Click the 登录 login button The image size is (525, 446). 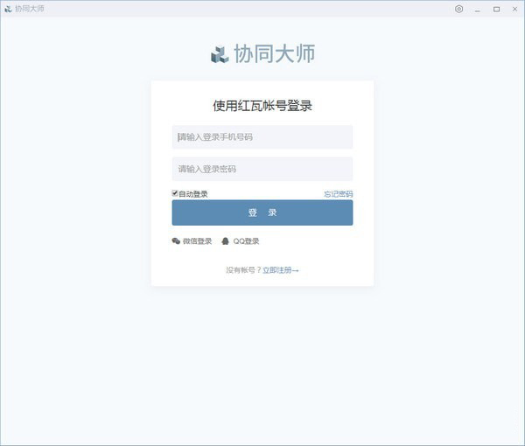[x=262, y=213]
